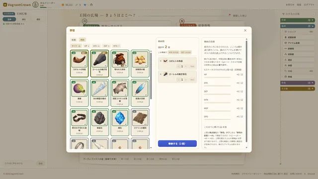
Task: Select the partially visible fang item card
Action: pos(99,144)
